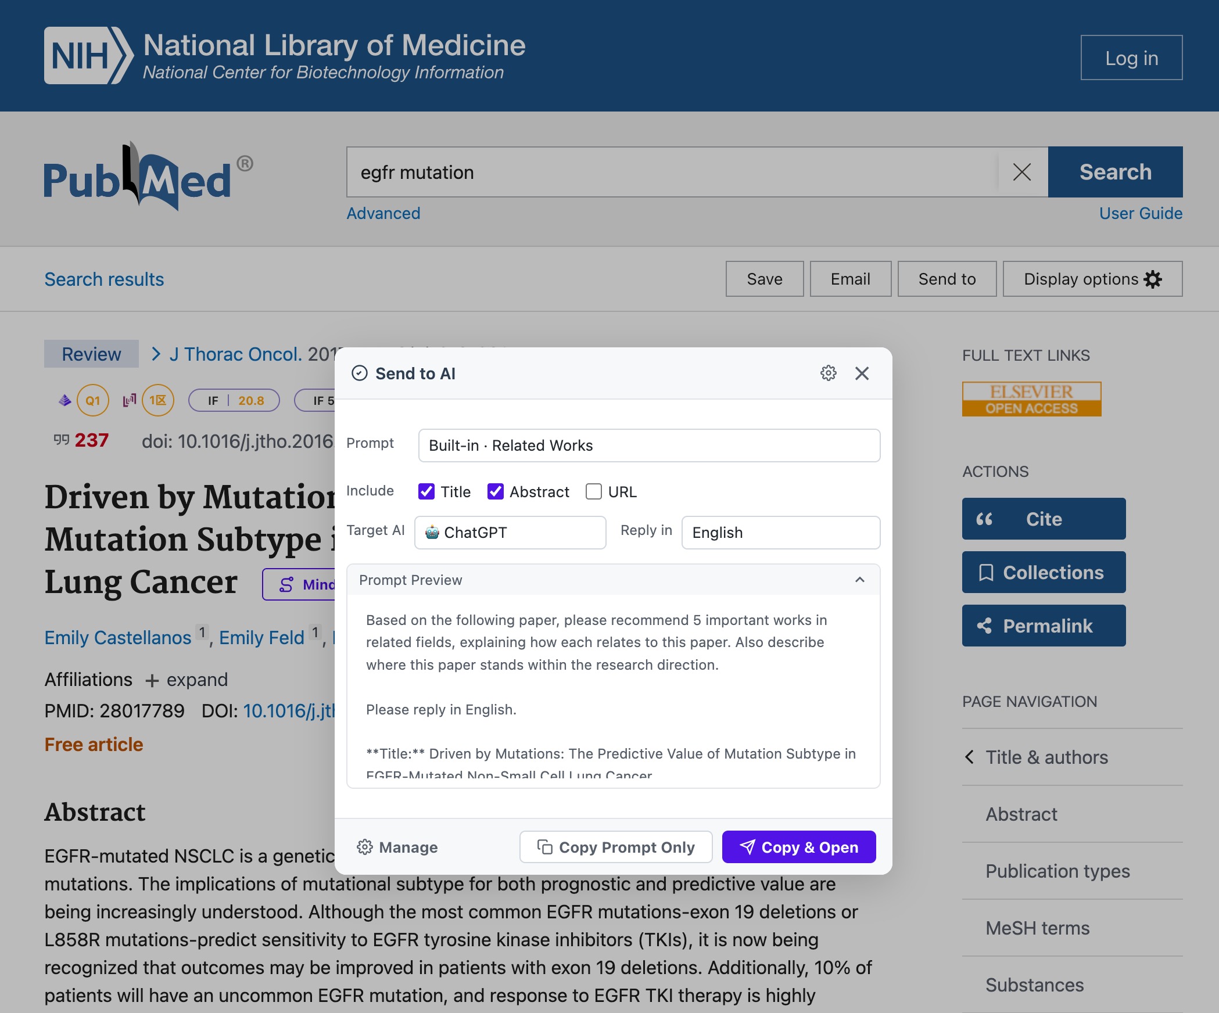
Task: Click the Q1 quartile badge icon
Action: pos(93,400)
